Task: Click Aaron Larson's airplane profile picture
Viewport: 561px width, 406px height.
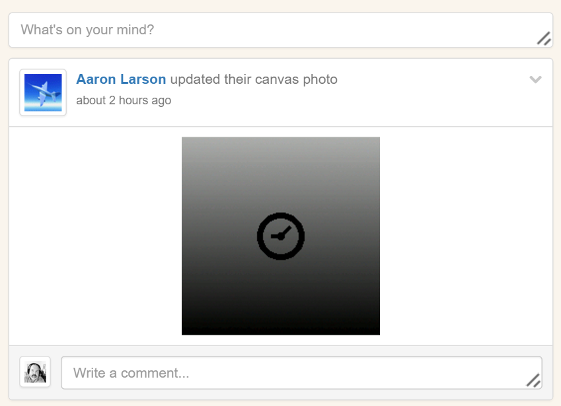Action: [x=43, y=92]
